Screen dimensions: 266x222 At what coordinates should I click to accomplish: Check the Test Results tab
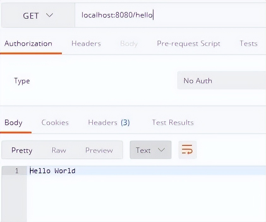click(x=172, y=123)
